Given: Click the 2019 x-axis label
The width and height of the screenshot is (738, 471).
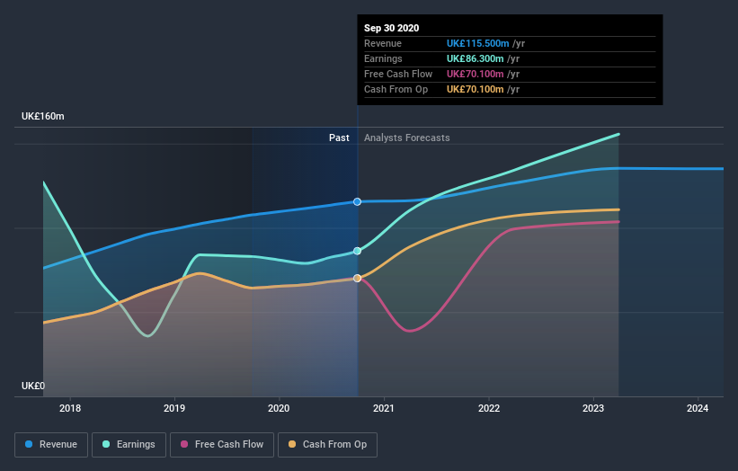Looking at the screenshot, I should click(174, 408).
